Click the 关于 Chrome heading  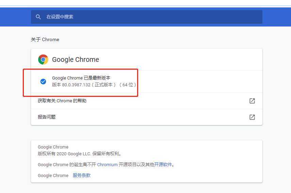[x=45, y=39]
